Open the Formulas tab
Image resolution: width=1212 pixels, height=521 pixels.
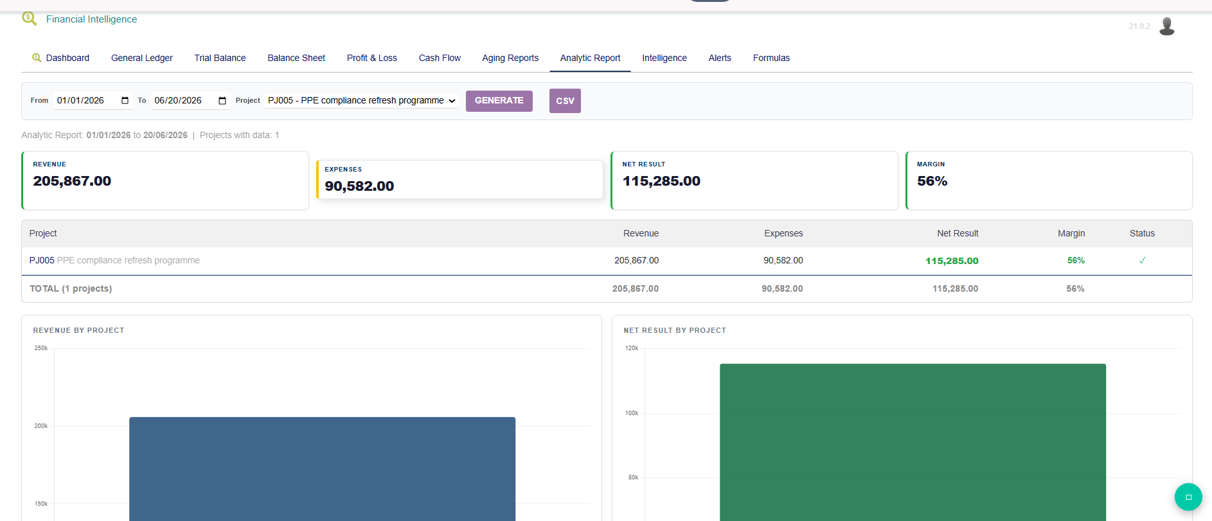(x=771, y=58)
